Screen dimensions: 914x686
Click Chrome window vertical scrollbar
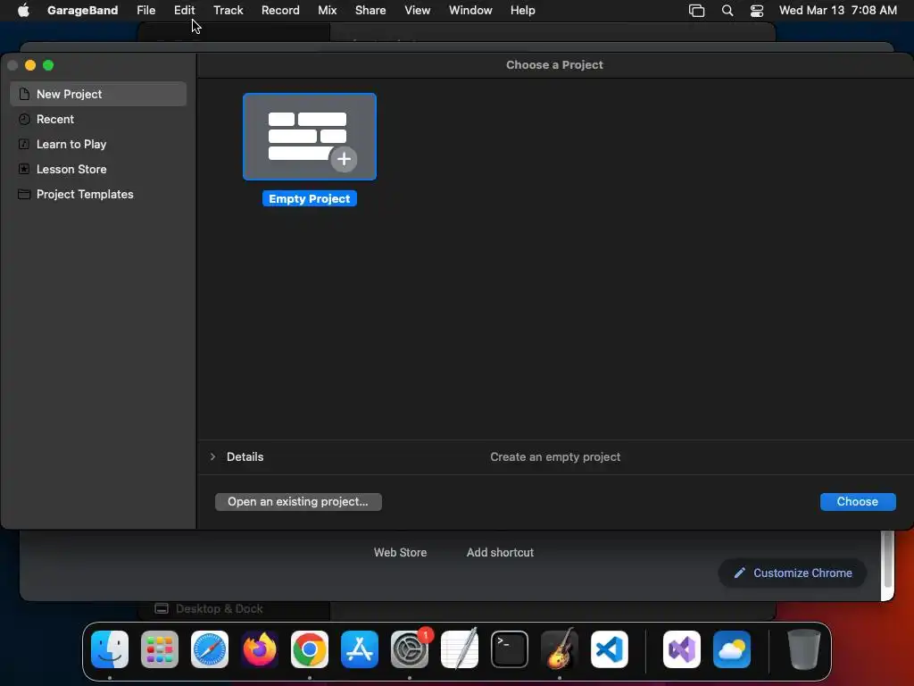tap(888, 559)
